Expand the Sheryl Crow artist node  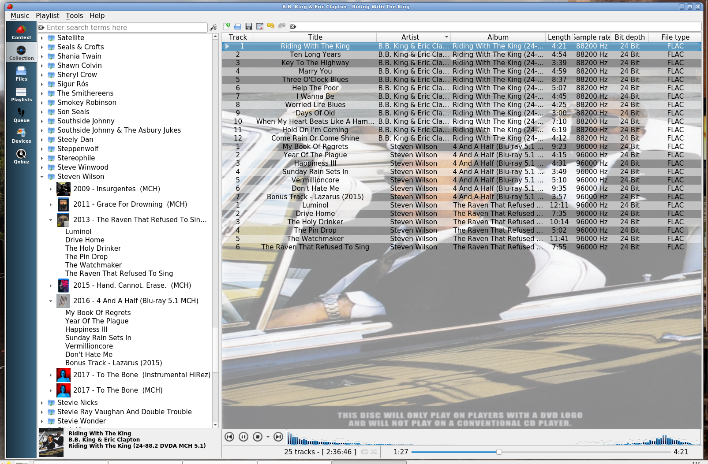coord(42,75)
